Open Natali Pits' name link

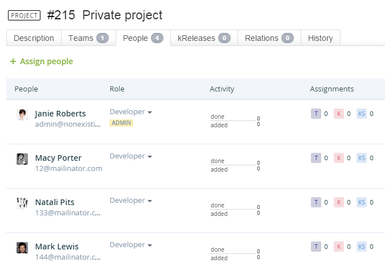[x=55, y=202]
